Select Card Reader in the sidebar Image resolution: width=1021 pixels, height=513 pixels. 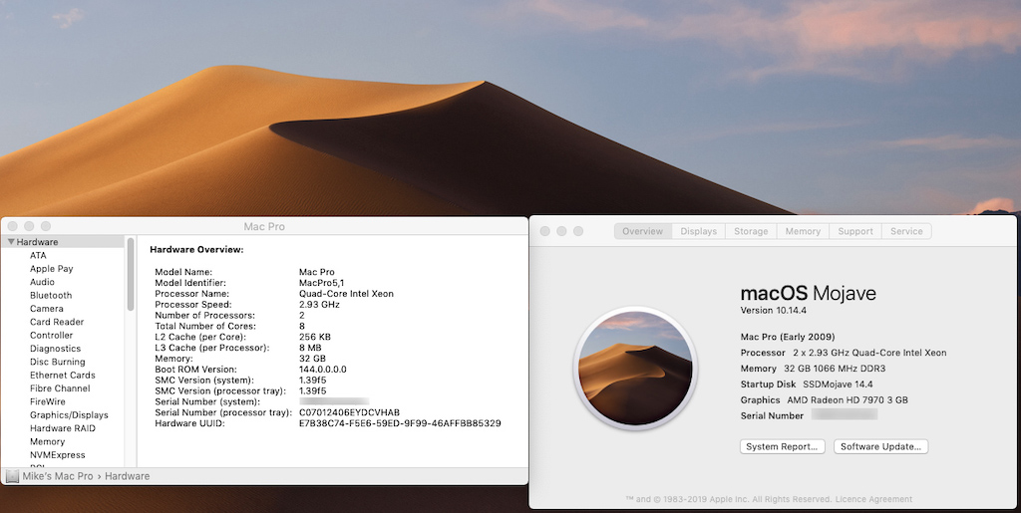tap(57, 322)
